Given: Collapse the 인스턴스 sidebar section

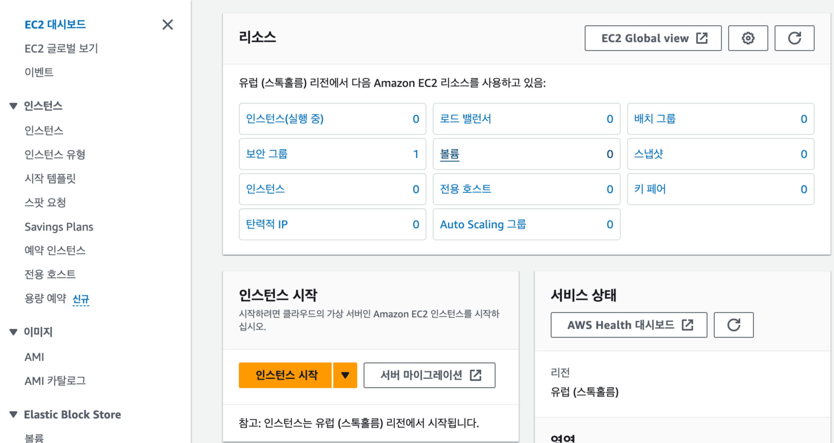Looking at the screenshot, I should click(x=14, y=106).
